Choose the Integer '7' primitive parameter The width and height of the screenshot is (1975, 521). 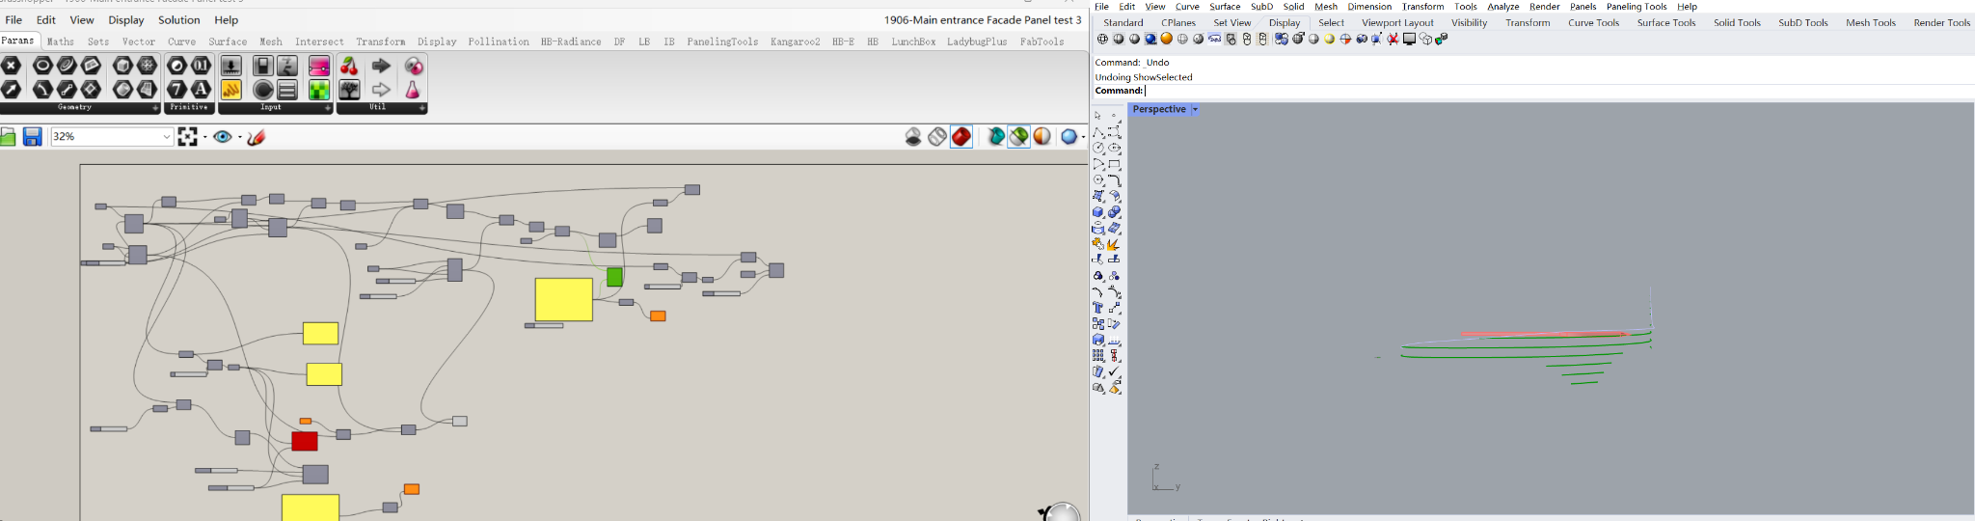[x=177, y=89]
